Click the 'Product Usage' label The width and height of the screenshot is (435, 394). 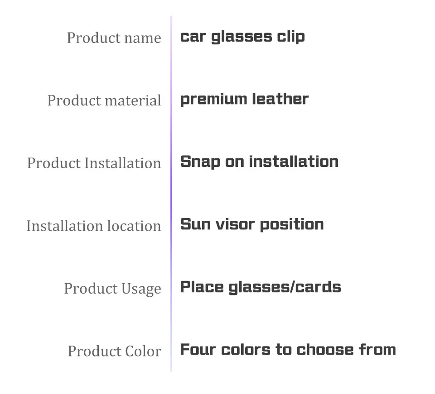tap(113, 289)
